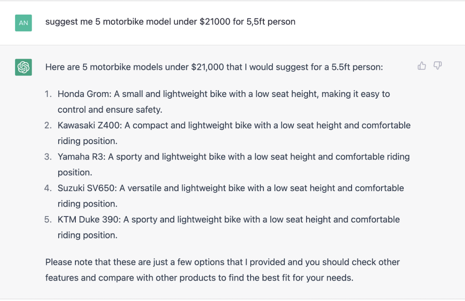Click the thumbs up icon
This screenshot has width=465, height=301.
[x=422, y=66]
